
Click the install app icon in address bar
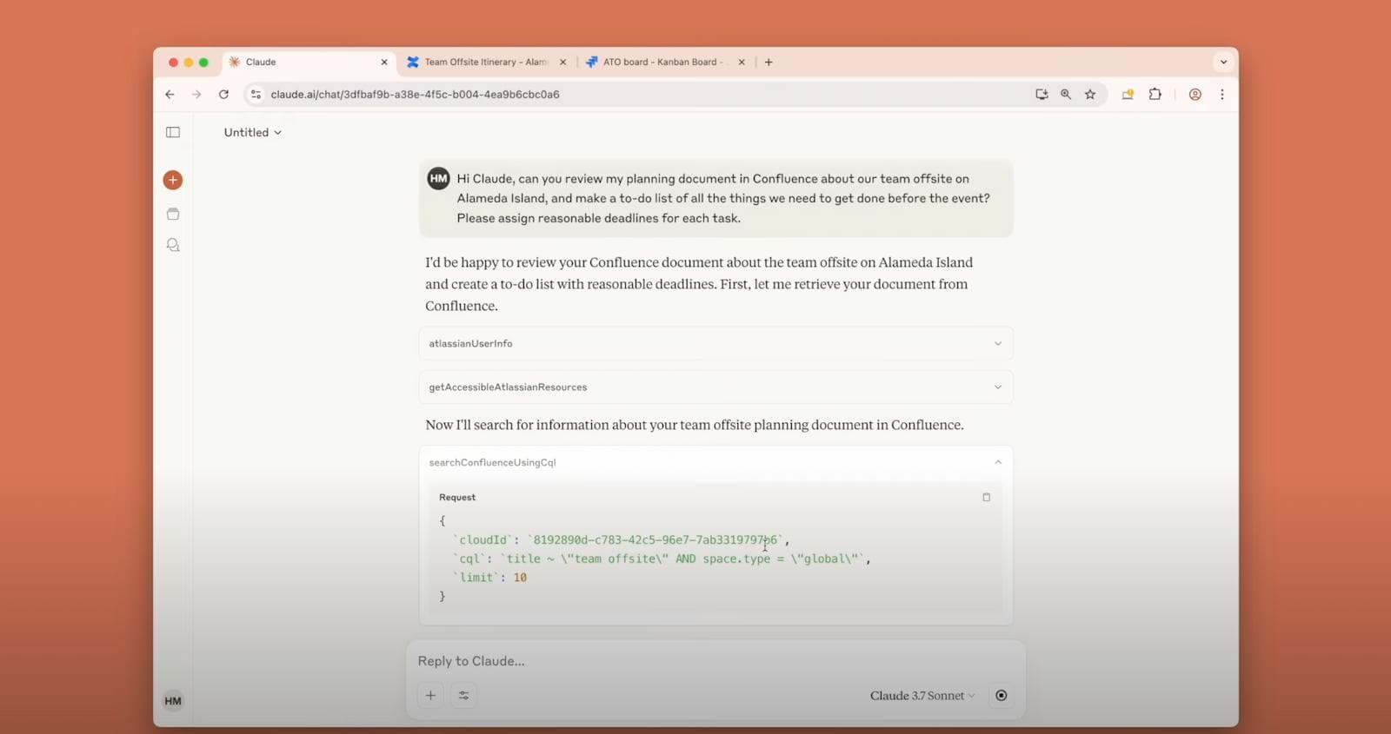pyautogui.click(x=1042, y=95)
